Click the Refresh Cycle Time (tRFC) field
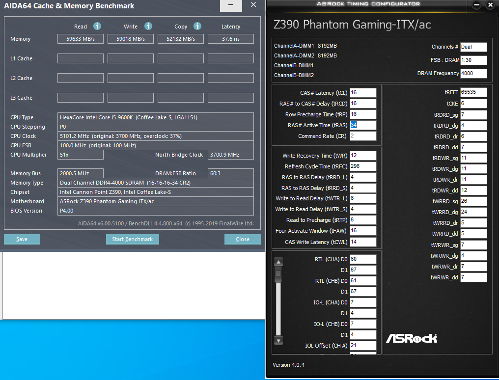Image resolution: width=499 pixels, height=380 pixels. [363, 166]
